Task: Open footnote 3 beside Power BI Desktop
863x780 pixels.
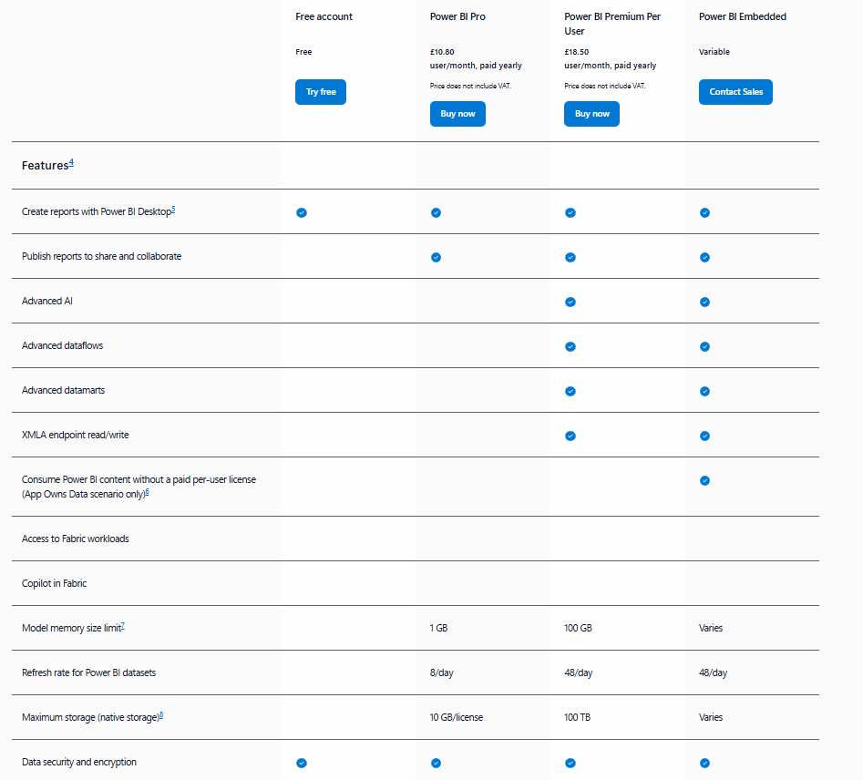Action: tap(173, 209)
